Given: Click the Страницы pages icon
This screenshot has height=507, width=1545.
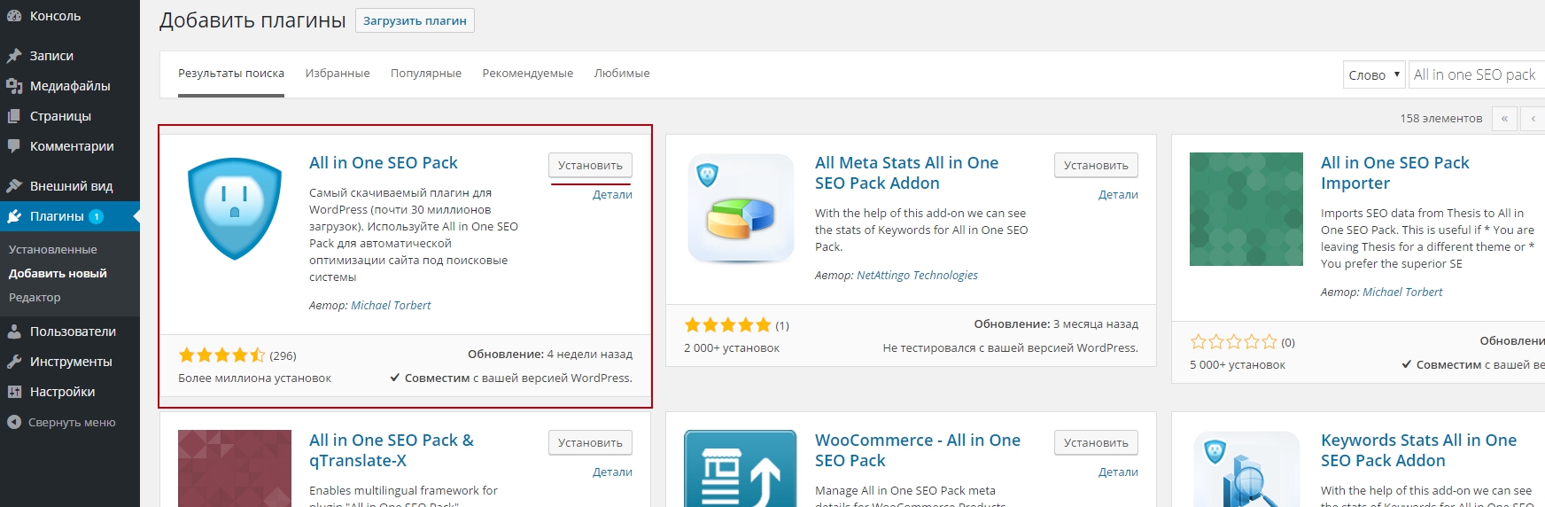Looking at the screenshot, I should 14,116.
